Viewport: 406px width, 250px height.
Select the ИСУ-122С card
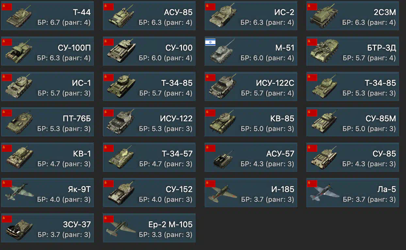click(x=251, y=86)
